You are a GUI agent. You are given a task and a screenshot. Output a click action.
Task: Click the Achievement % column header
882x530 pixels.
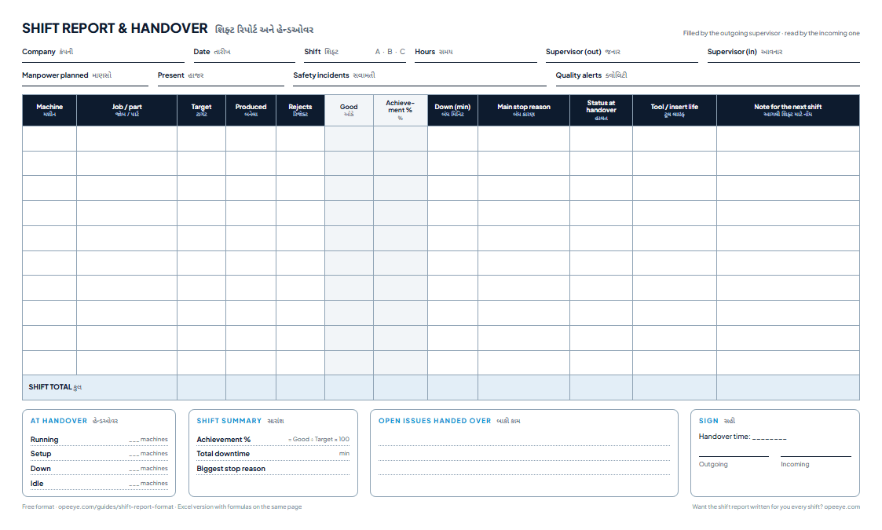(x=400, y=110)
